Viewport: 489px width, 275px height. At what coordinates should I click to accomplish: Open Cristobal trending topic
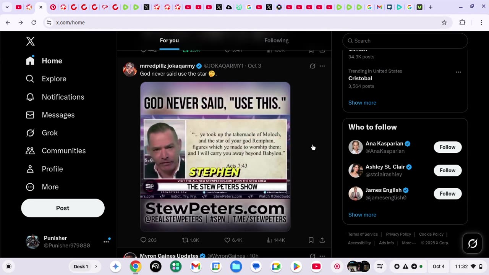360,78
